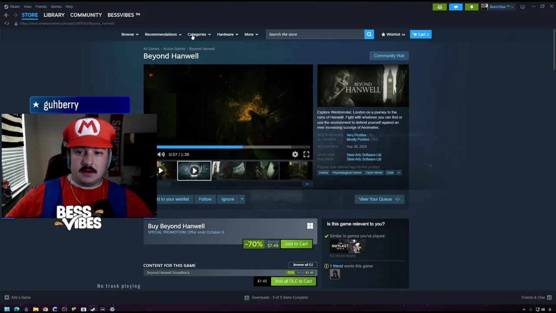This screenshot has height=313, width=556.
Task: Seek the trailer progress bar
Action: click(x=233, y=147)
